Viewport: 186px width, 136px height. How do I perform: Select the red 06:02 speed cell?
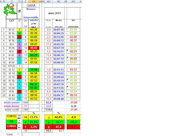click(34, 48)
